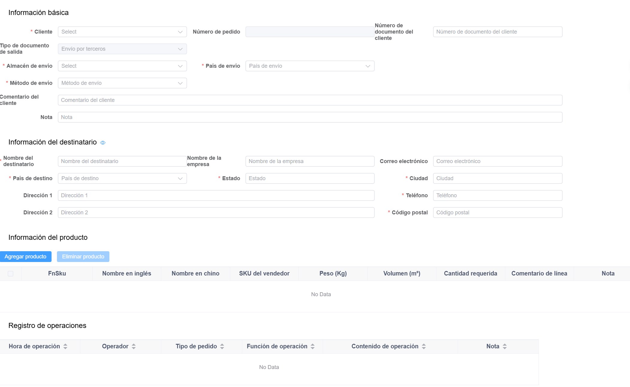Image resolution: width=630 pixels, height=387 pixels.
Task: Expand the Método de envío dropdown
Action: pyautogui.click(x=122, y=83)
